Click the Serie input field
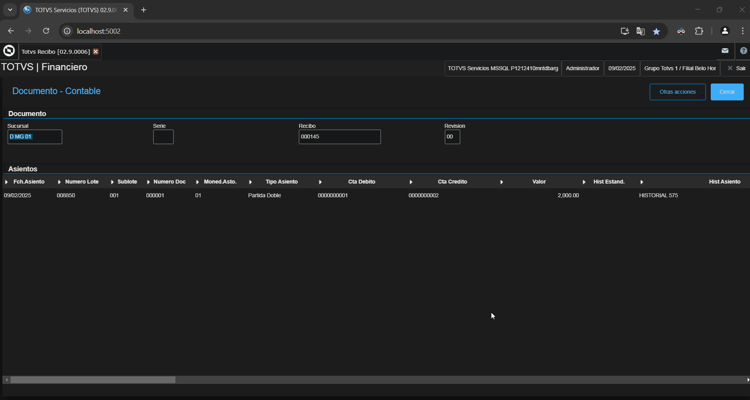The image size is (750, 400). coord(163,137)
